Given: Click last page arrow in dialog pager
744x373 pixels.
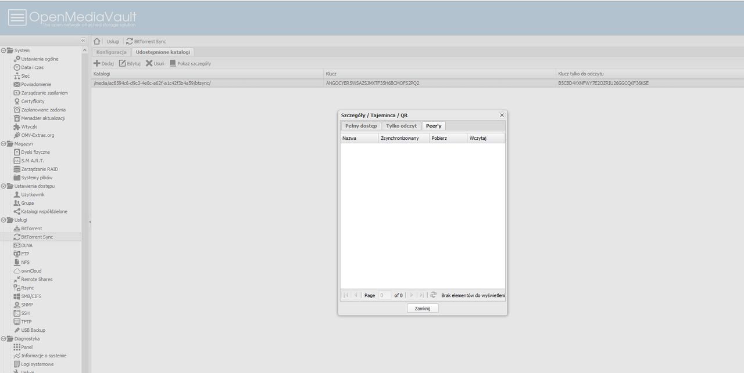Looking at the screenshot, I should [x=421, y=295].
